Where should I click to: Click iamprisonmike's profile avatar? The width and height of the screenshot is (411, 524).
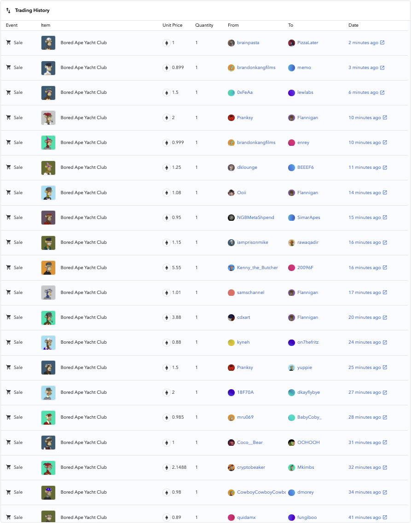(231, 242)
